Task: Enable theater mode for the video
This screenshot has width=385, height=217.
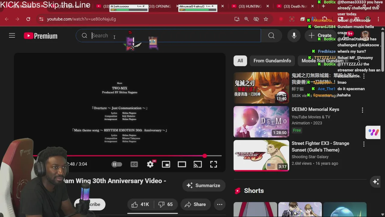Action: [182, 164]
